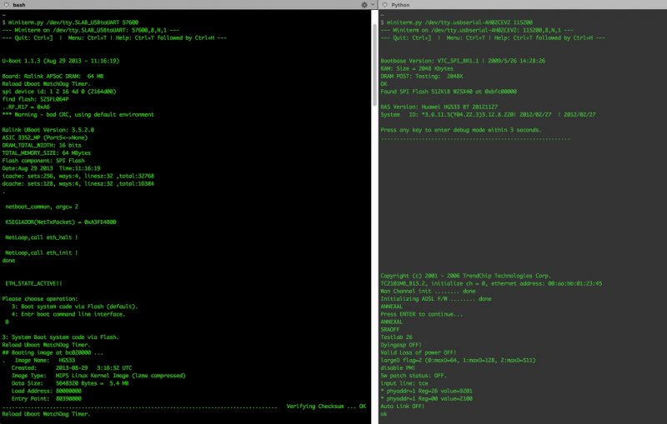Click 'Press any key to enter debug mode' line
Viewport: 667px width, 424px height.
pyautogui.click(x=461, y=130)
